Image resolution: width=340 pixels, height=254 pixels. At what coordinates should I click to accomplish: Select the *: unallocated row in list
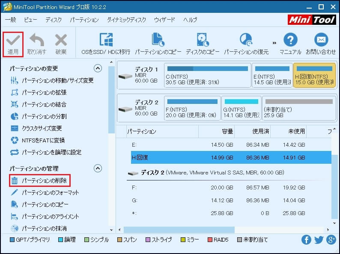point(231,213)
